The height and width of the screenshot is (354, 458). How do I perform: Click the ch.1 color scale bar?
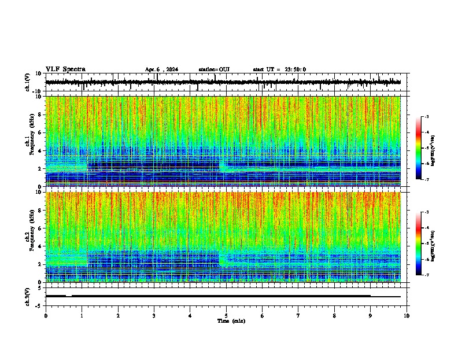419,148
